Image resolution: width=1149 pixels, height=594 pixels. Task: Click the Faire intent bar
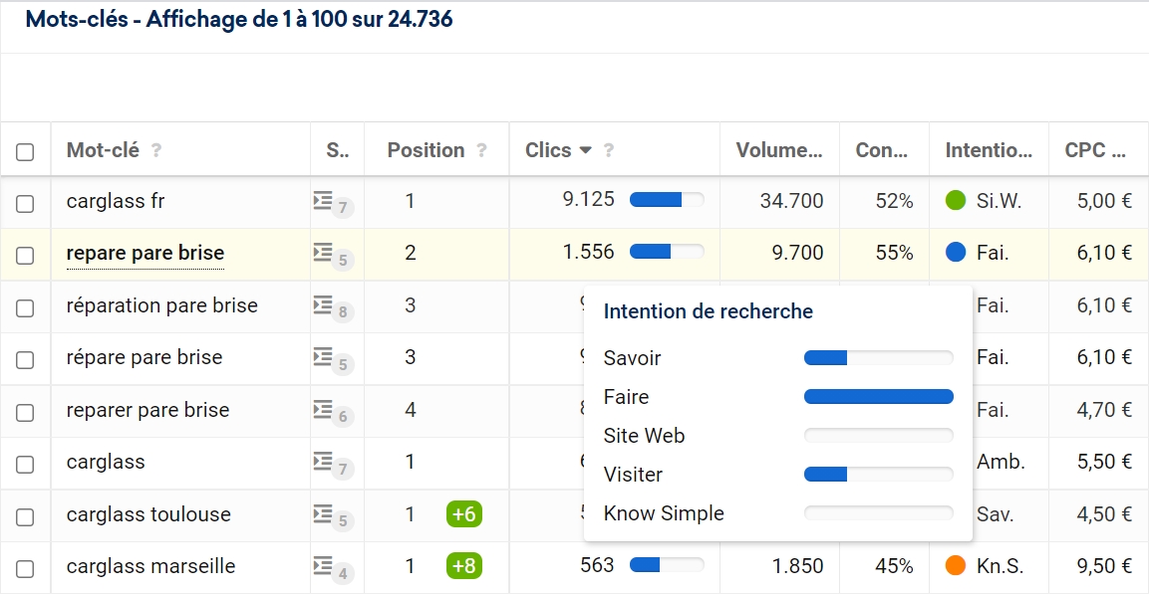(x=879, y=396)
